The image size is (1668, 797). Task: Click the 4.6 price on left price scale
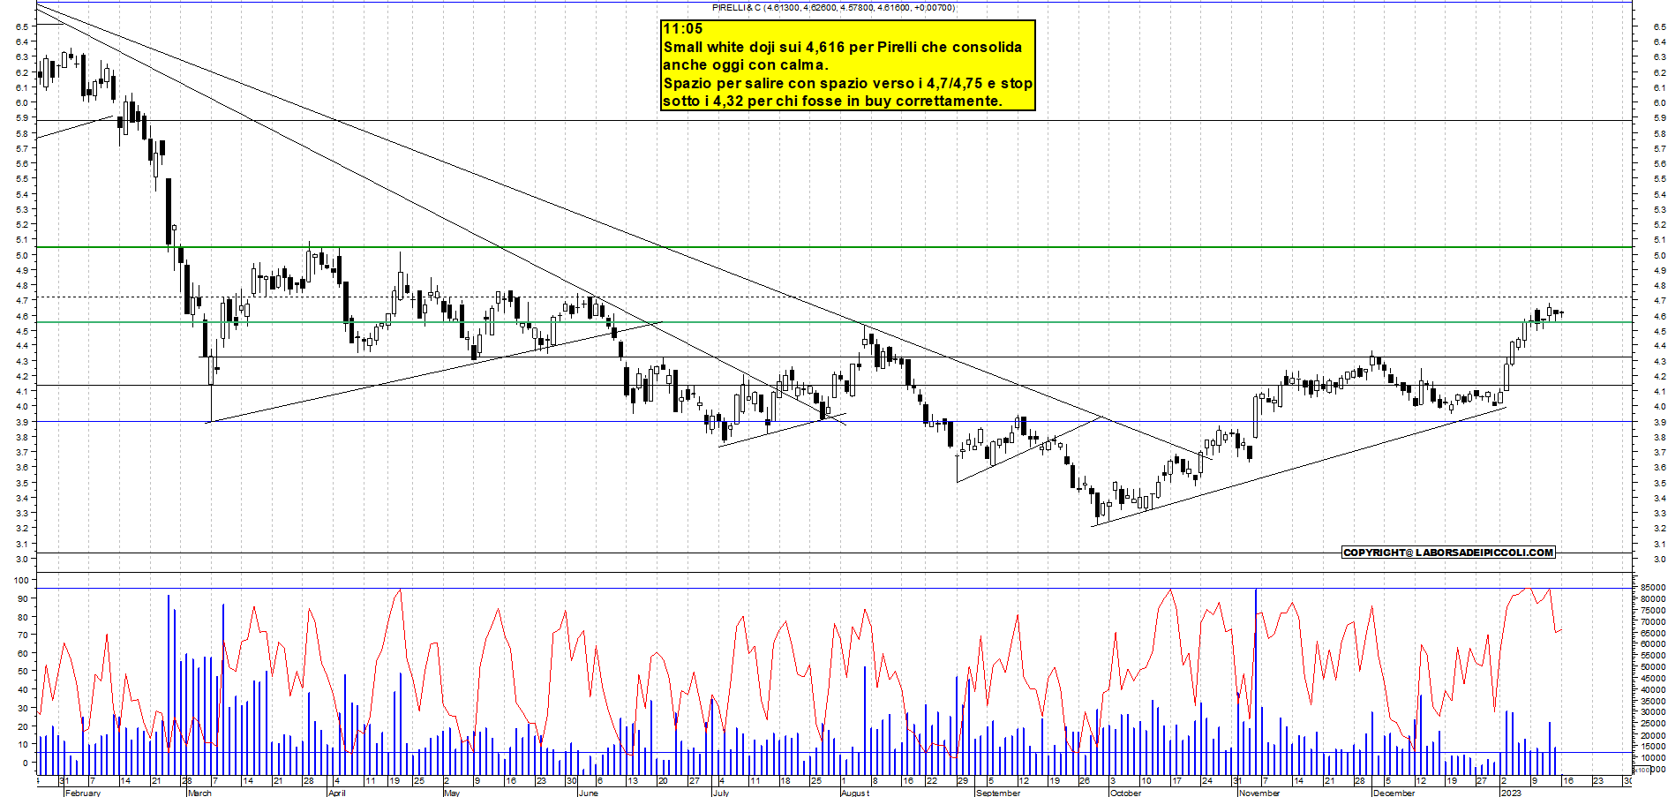[20, 316]
